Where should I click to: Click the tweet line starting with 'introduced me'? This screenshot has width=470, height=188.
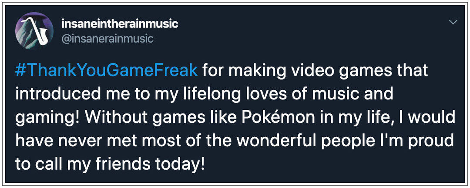coord(204,95)
